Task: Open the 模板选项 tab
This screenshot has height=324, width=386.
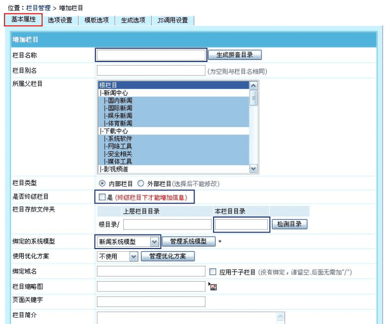Action: click(x=96, y=20)
